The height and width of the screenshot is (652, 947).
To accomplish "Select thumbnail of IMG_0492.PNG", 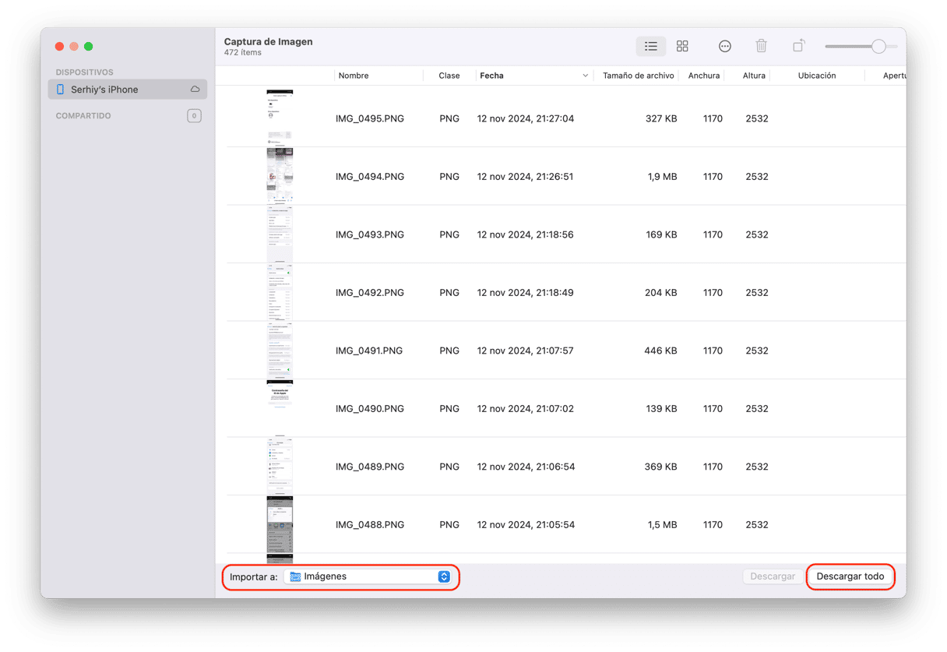I will pos(280,292).
